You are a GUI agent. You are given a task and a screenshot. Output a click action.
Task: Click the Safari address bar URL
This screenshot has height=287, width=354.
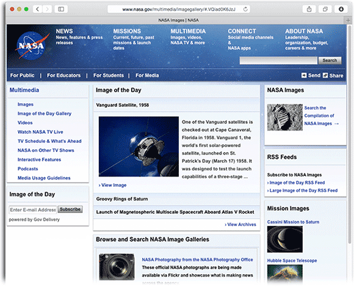[x=179, y=9]
